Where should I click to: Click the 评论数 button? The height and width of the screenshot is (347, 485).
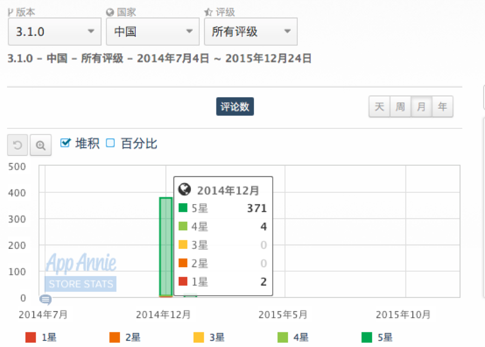[235, 107]
